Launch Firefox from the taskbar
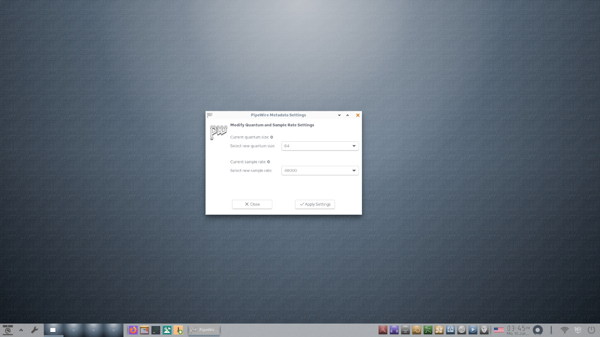600x337 pixels. 133,330
